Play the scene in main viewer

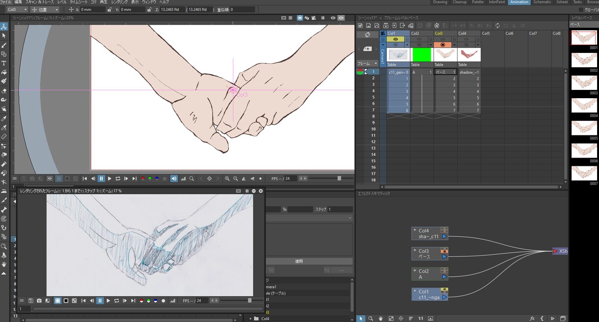click(x=109, y=179)
